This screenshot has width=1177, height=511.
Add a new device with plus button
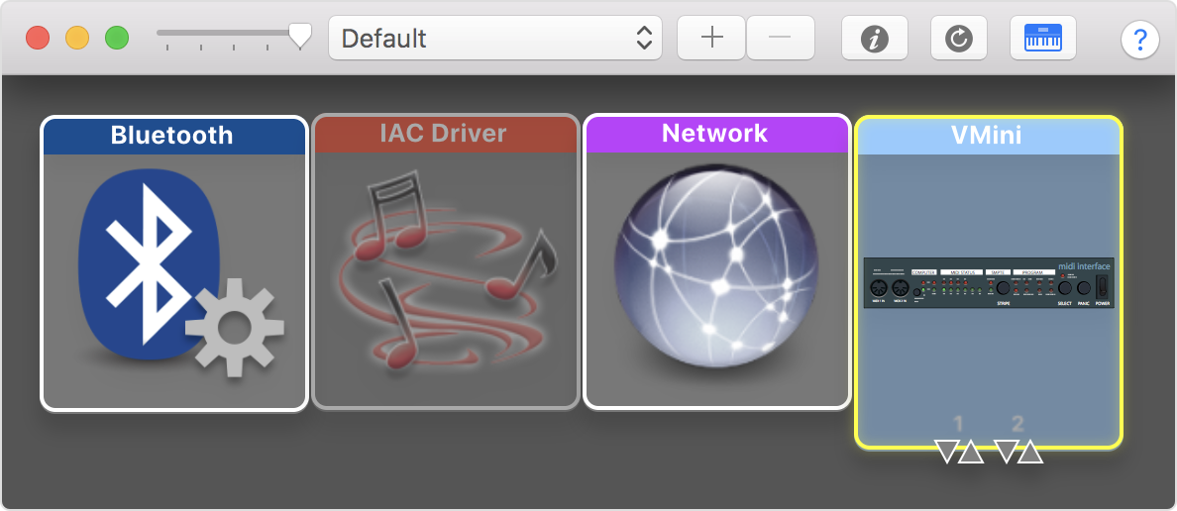[711, 38]
